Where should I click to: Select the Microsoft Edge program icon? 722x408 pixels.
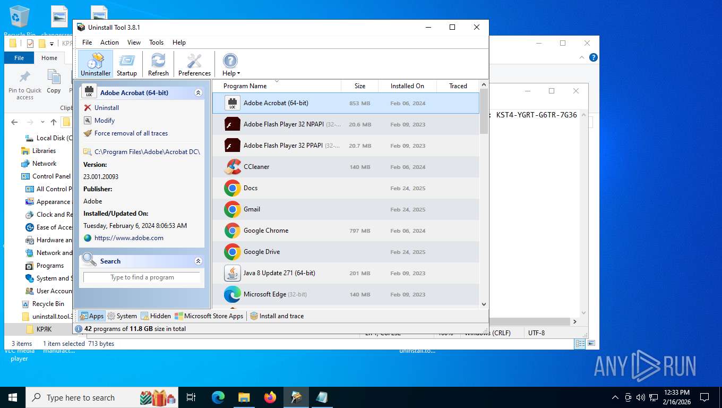pos(233,294)
